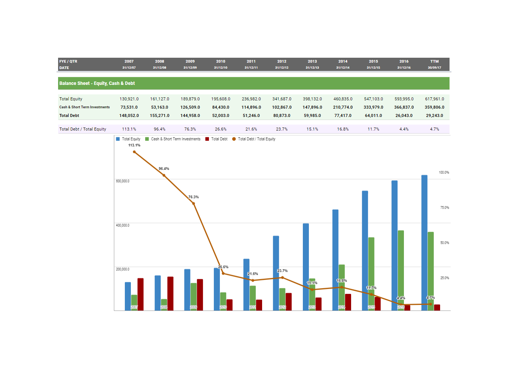Click the green Cash & Short Term Investments legend swatch
This screenshot has width=508, height=369.
coord(147,139)
